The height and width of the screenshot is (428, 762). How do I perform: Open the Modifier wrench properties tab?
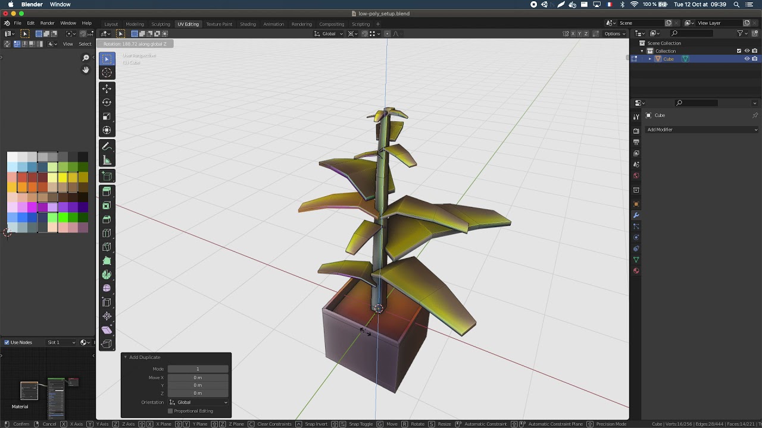(x=636, y=215)
